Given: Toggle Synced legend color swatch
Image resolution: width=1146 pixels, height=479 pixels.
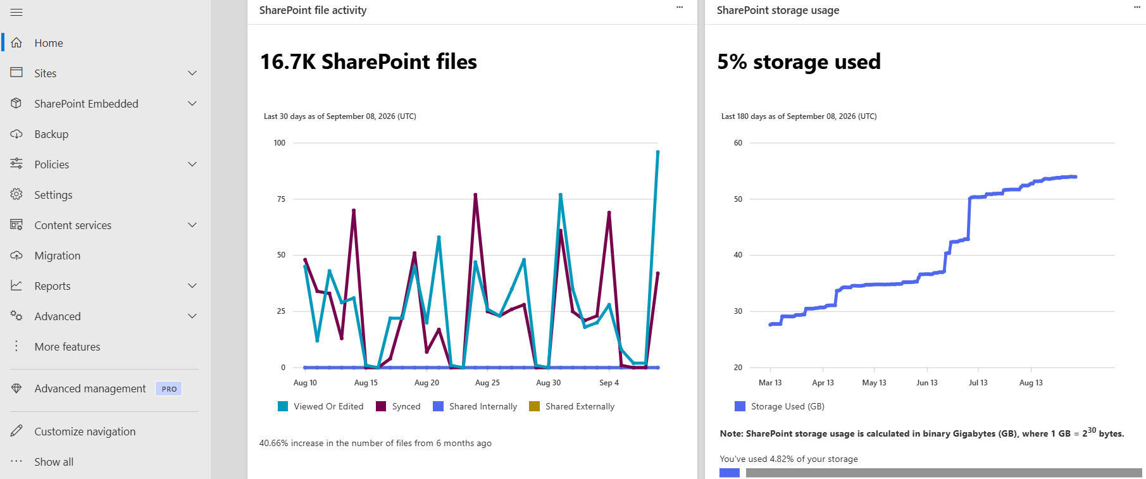Looking at the screenshot, I should click(x=381, y=406).
